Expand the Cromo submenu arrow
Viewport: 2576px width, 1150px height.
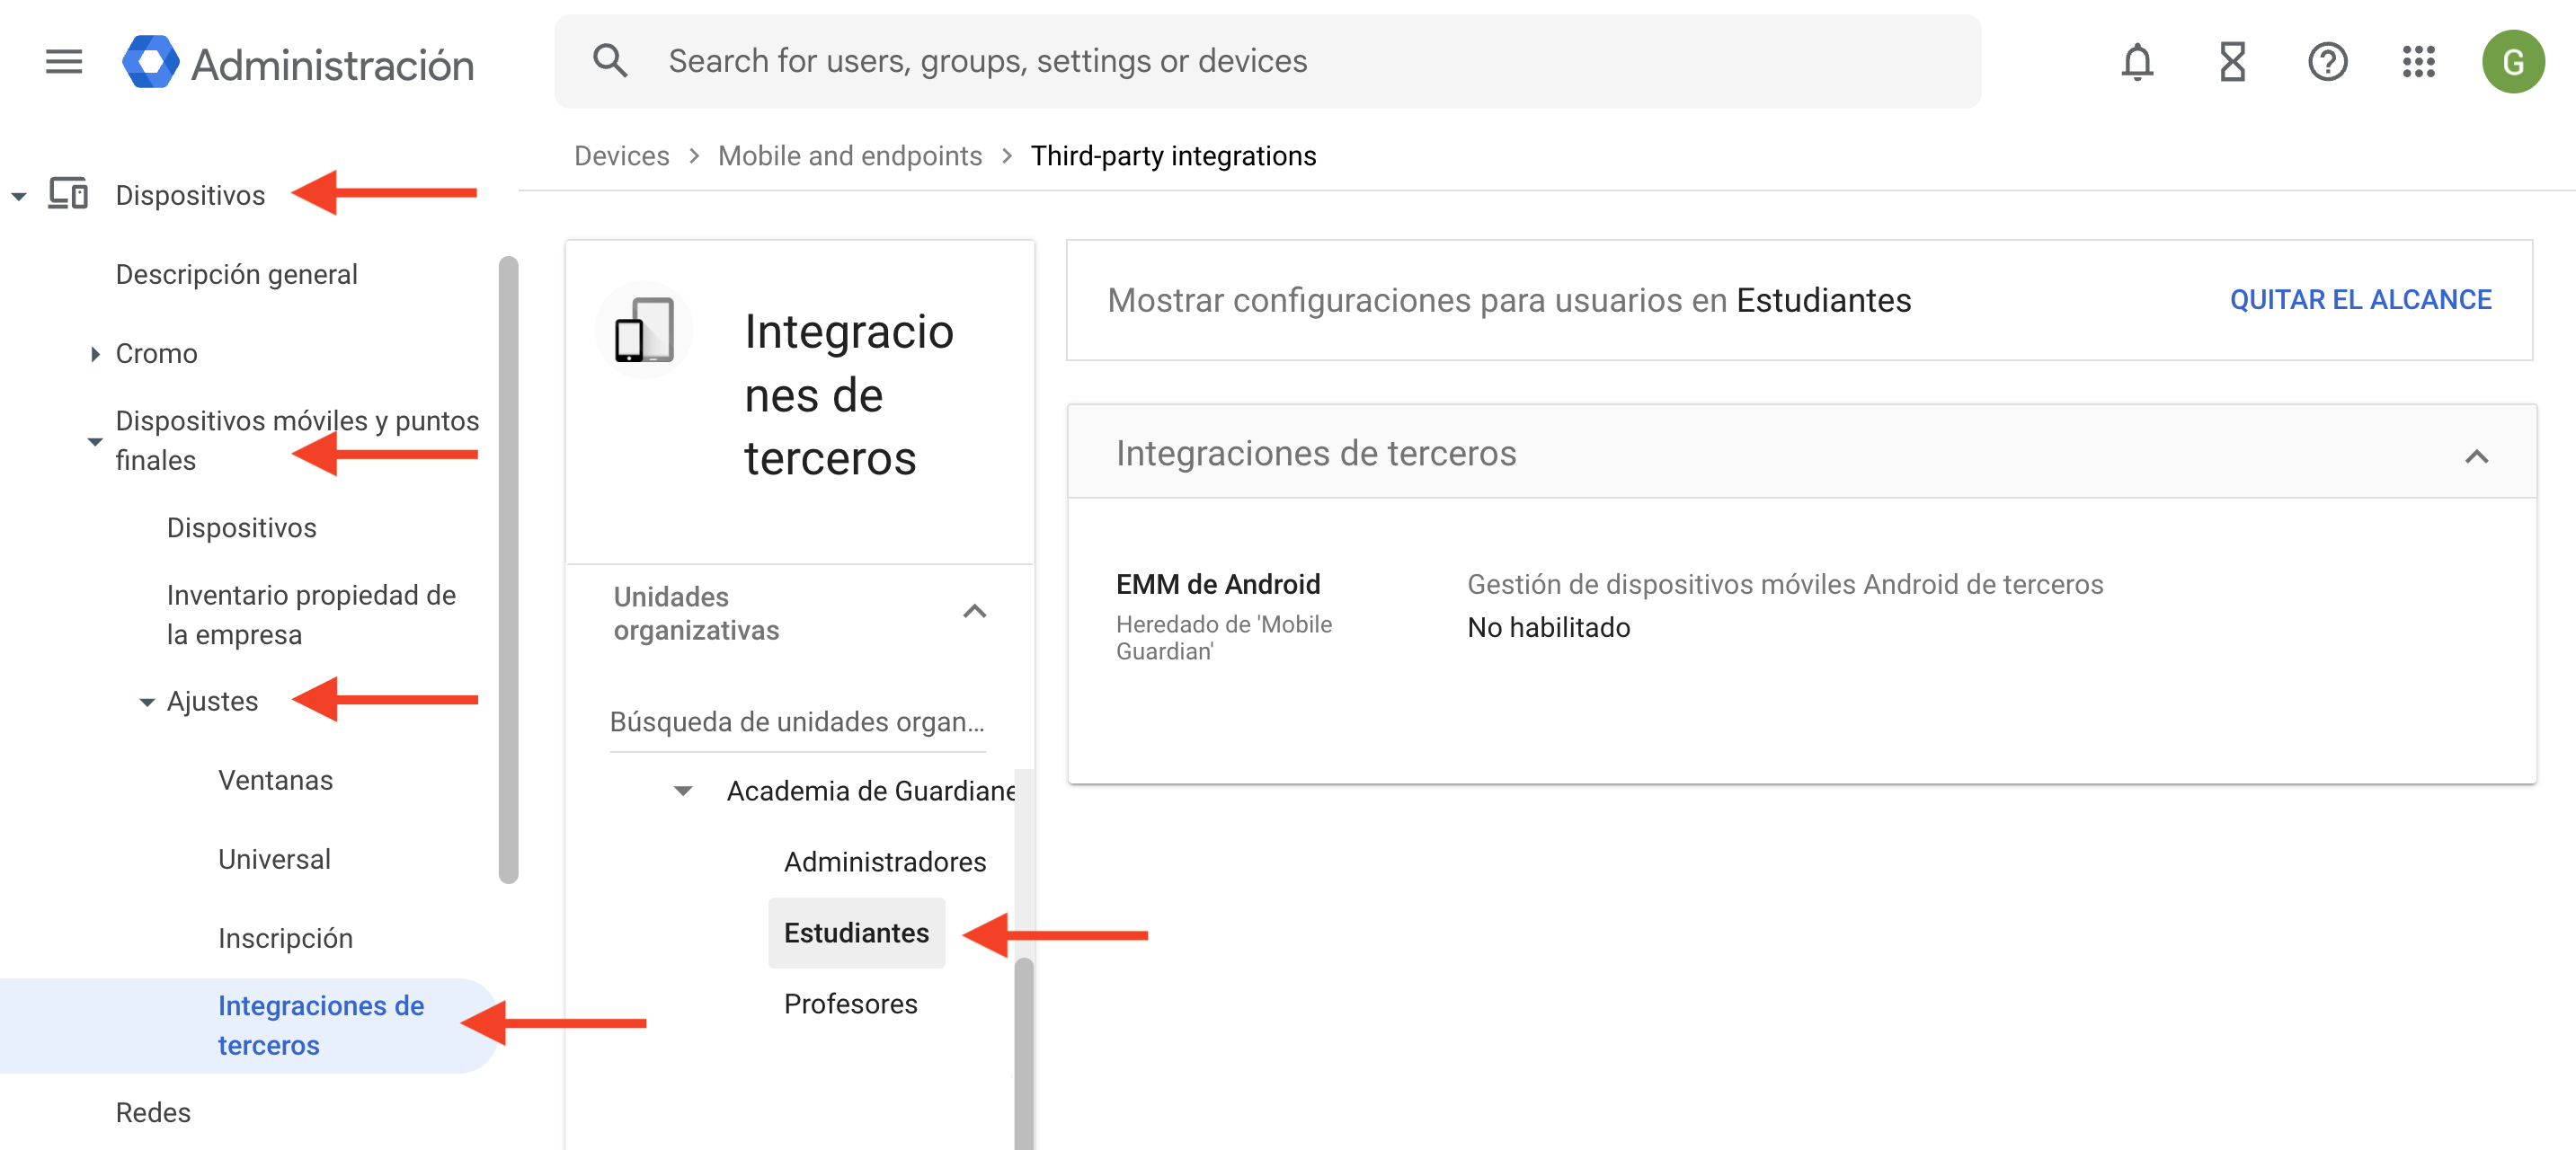point(95,354)
